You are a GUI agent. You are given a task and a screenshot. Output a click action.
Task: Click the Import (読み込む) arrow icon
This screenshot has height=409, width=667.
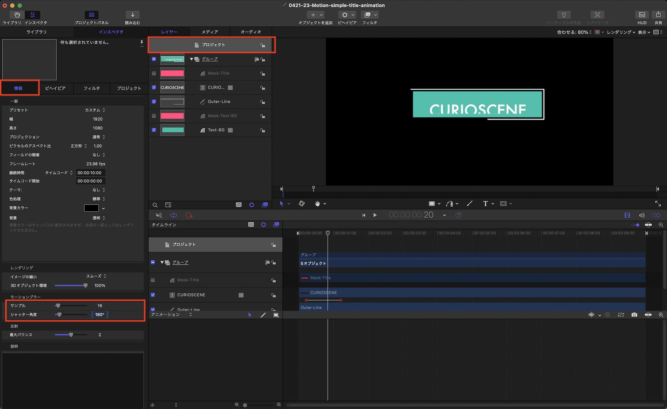(x=132, y=15)
